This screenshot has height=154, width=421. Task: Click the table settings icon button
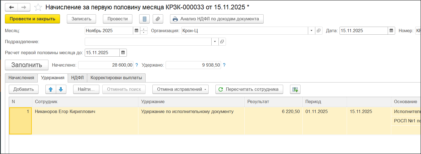coord(295,89)
